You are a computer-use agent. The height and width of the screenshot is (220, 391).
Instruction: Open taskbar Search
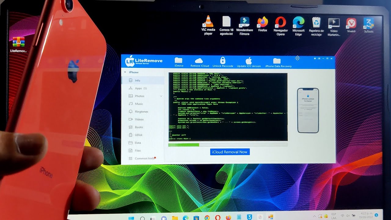(x=142, y=218)
